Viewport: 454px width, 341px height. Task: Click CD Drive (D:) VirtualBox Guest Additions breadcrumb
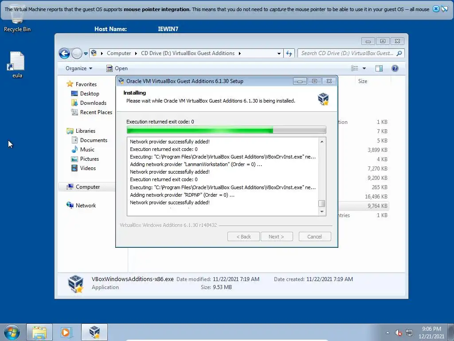click(188, 53)
